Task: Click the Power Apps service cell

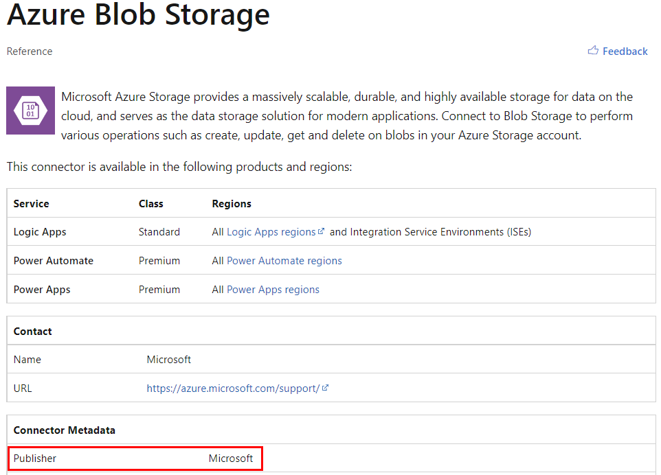Action: click(42, 290)
